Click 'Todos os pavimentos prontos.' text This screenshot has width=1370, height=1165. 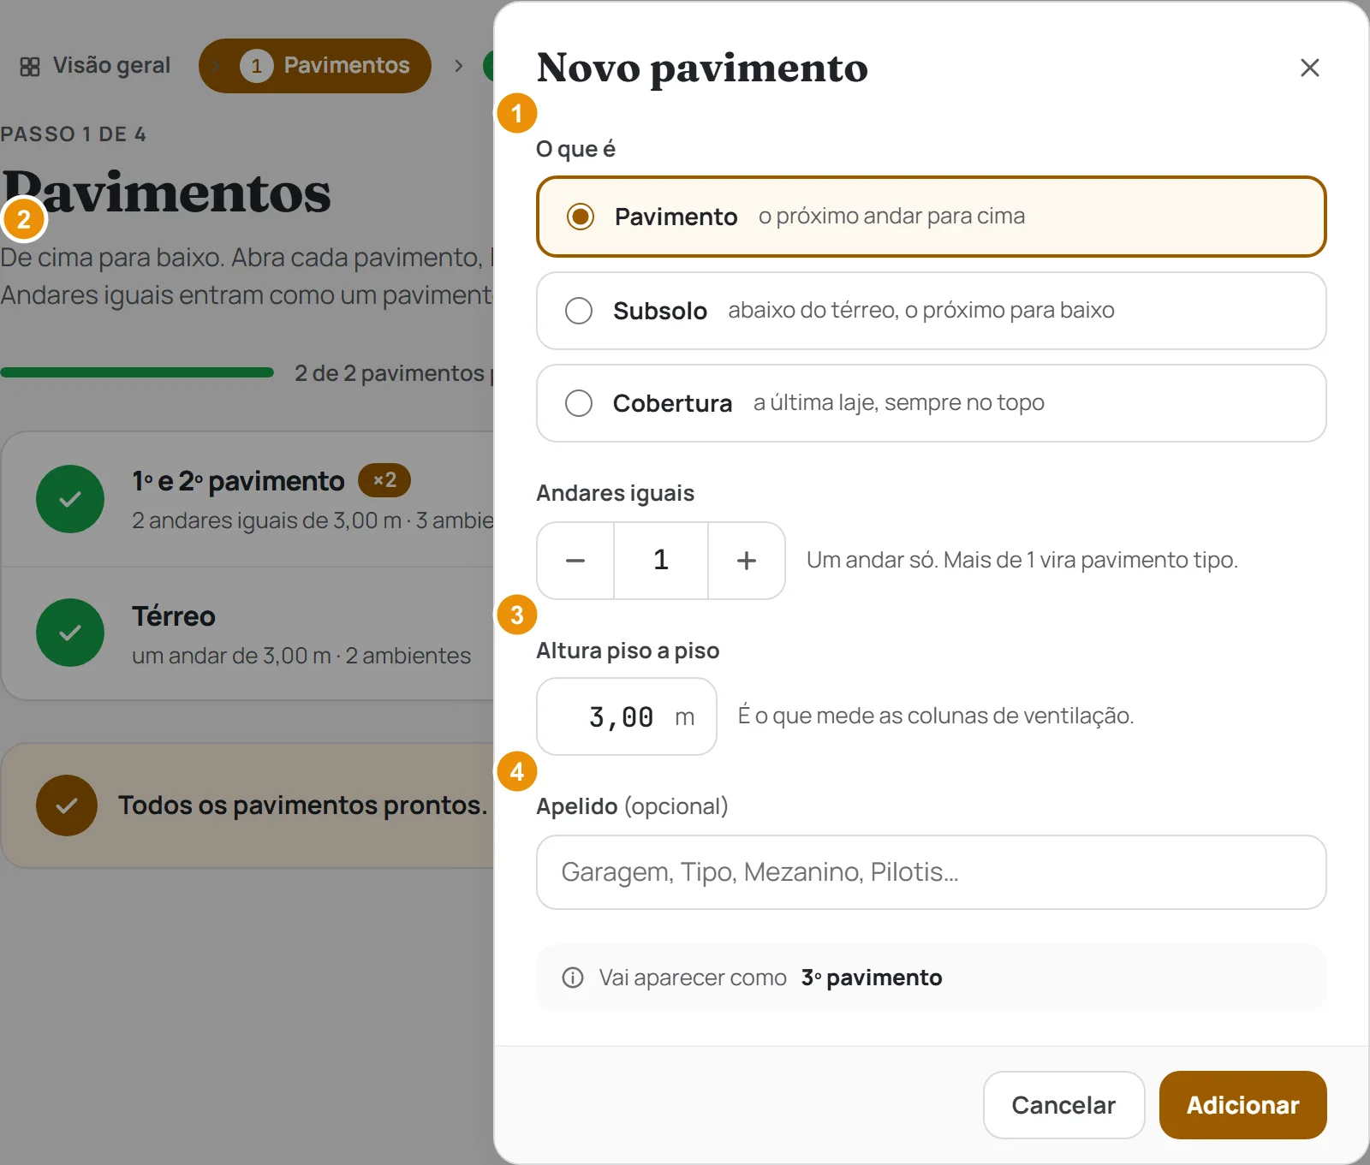pyautogui.click(x=303, y=805)
